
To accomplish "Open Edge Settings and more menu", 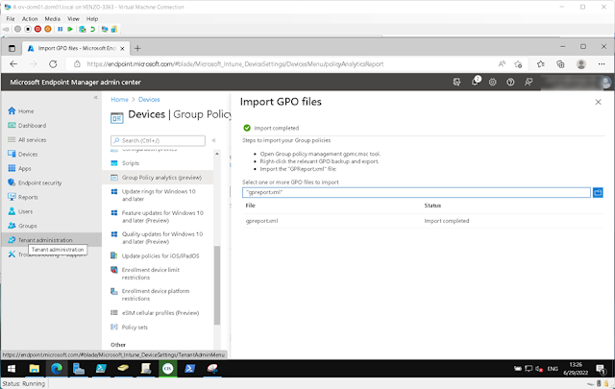I will coord(602,64).
